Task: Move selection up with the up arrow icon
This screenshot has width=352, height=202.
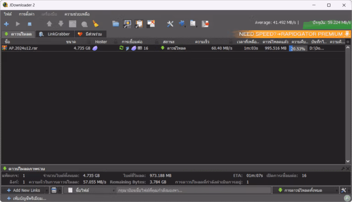Action: (x=49, y=23)
